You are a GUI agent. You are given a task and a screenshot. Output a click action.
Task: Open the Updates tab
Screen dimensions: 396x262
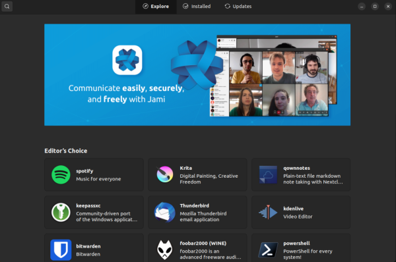tap(238, 7)
